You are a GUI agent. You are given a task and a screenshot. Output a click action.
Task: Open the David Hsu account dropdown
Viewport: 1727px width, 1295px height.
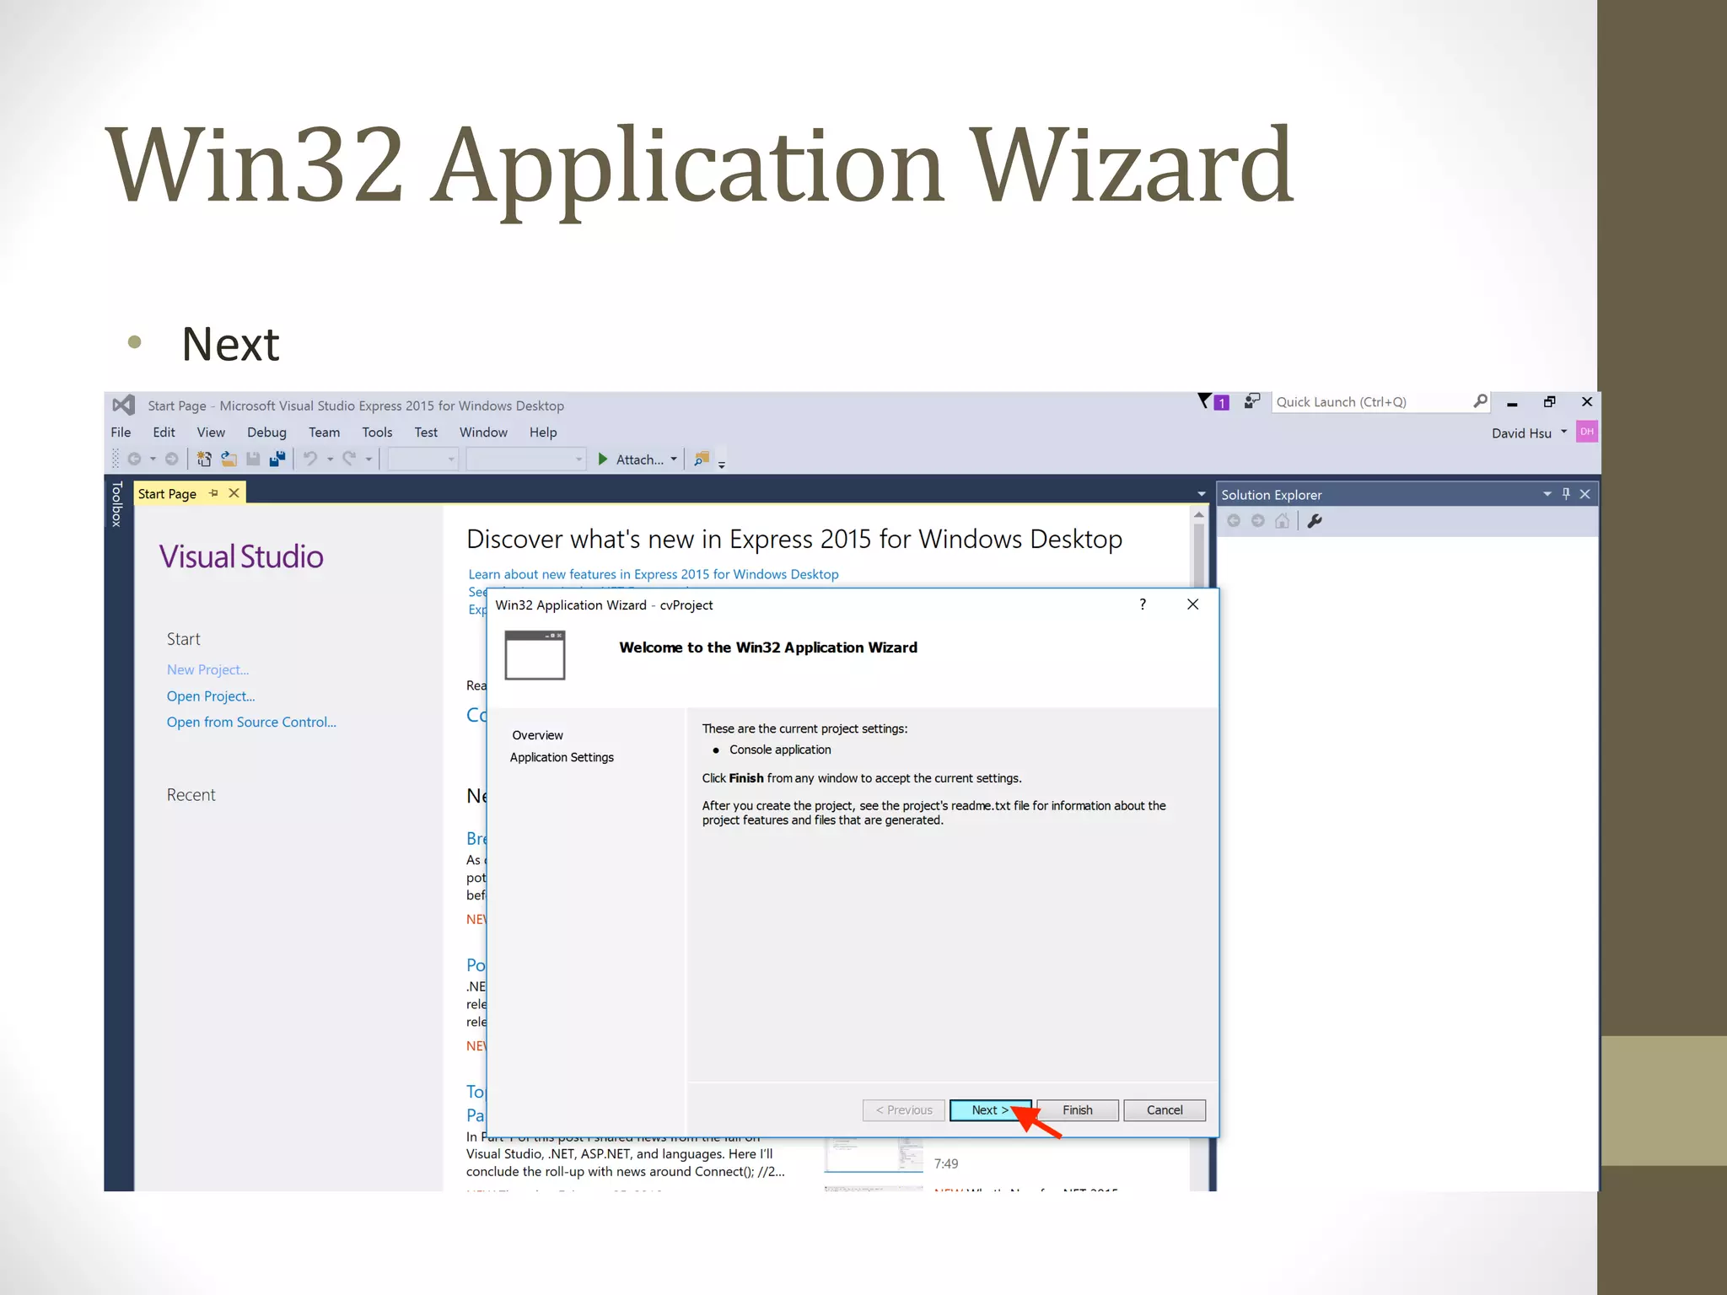[1563, 432]
